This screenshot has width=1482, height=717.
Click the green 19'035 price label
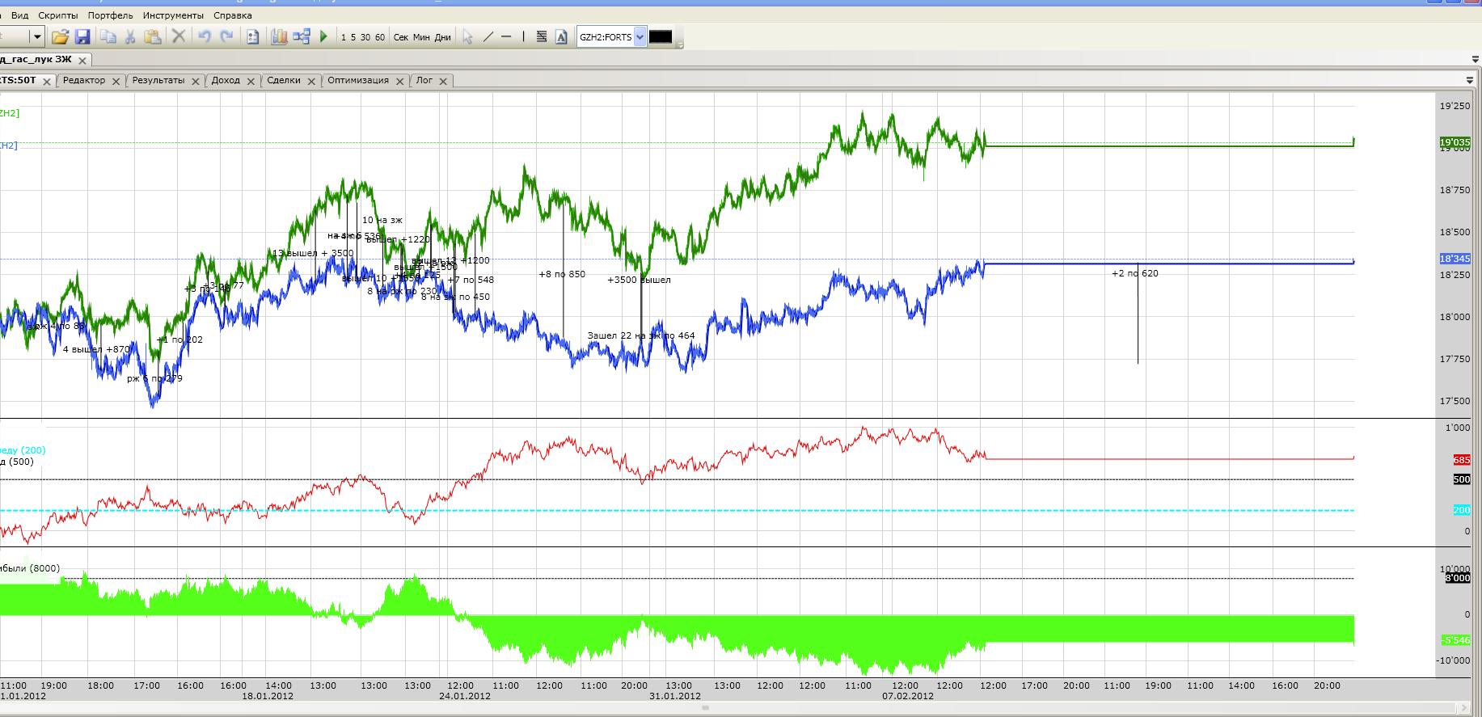(x=1455, y=143)
